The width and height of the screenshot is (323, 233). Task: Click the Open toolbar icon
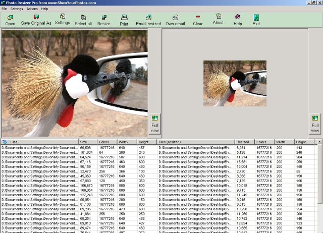click(10, 17)
